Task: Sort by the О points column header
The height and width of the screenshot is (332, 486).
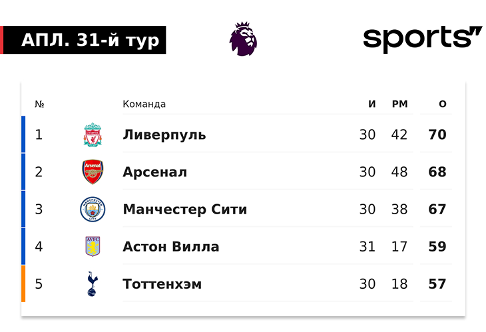Action: (443, 104)
